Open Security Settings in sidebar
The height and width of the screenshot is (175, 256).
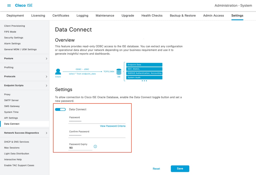(x=14, y=38)
